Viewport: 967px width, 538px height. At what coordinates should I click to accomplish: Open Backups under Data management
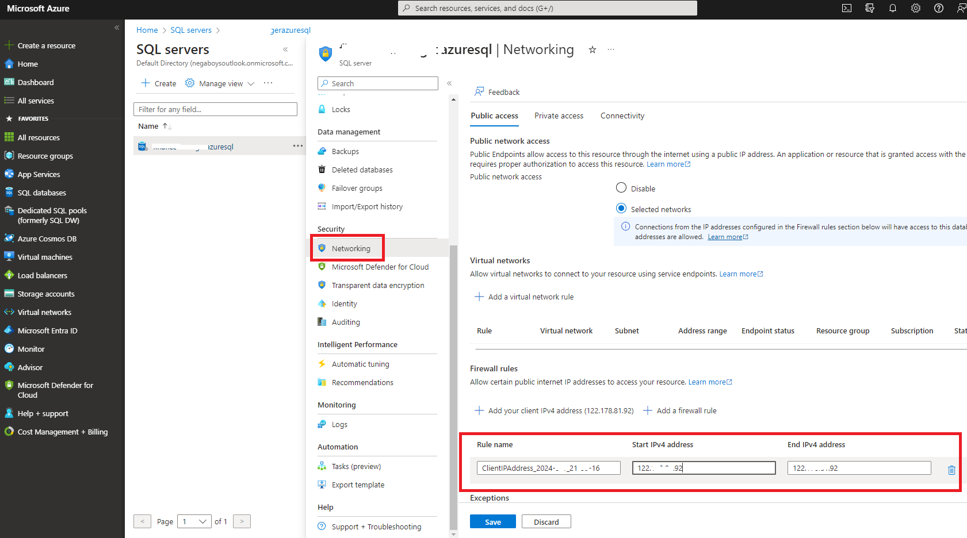(345, 151)
